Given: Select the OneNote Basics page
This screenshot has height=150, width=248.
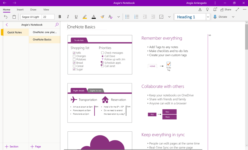Looking at the screenshot, I should [x=45, y=39].
